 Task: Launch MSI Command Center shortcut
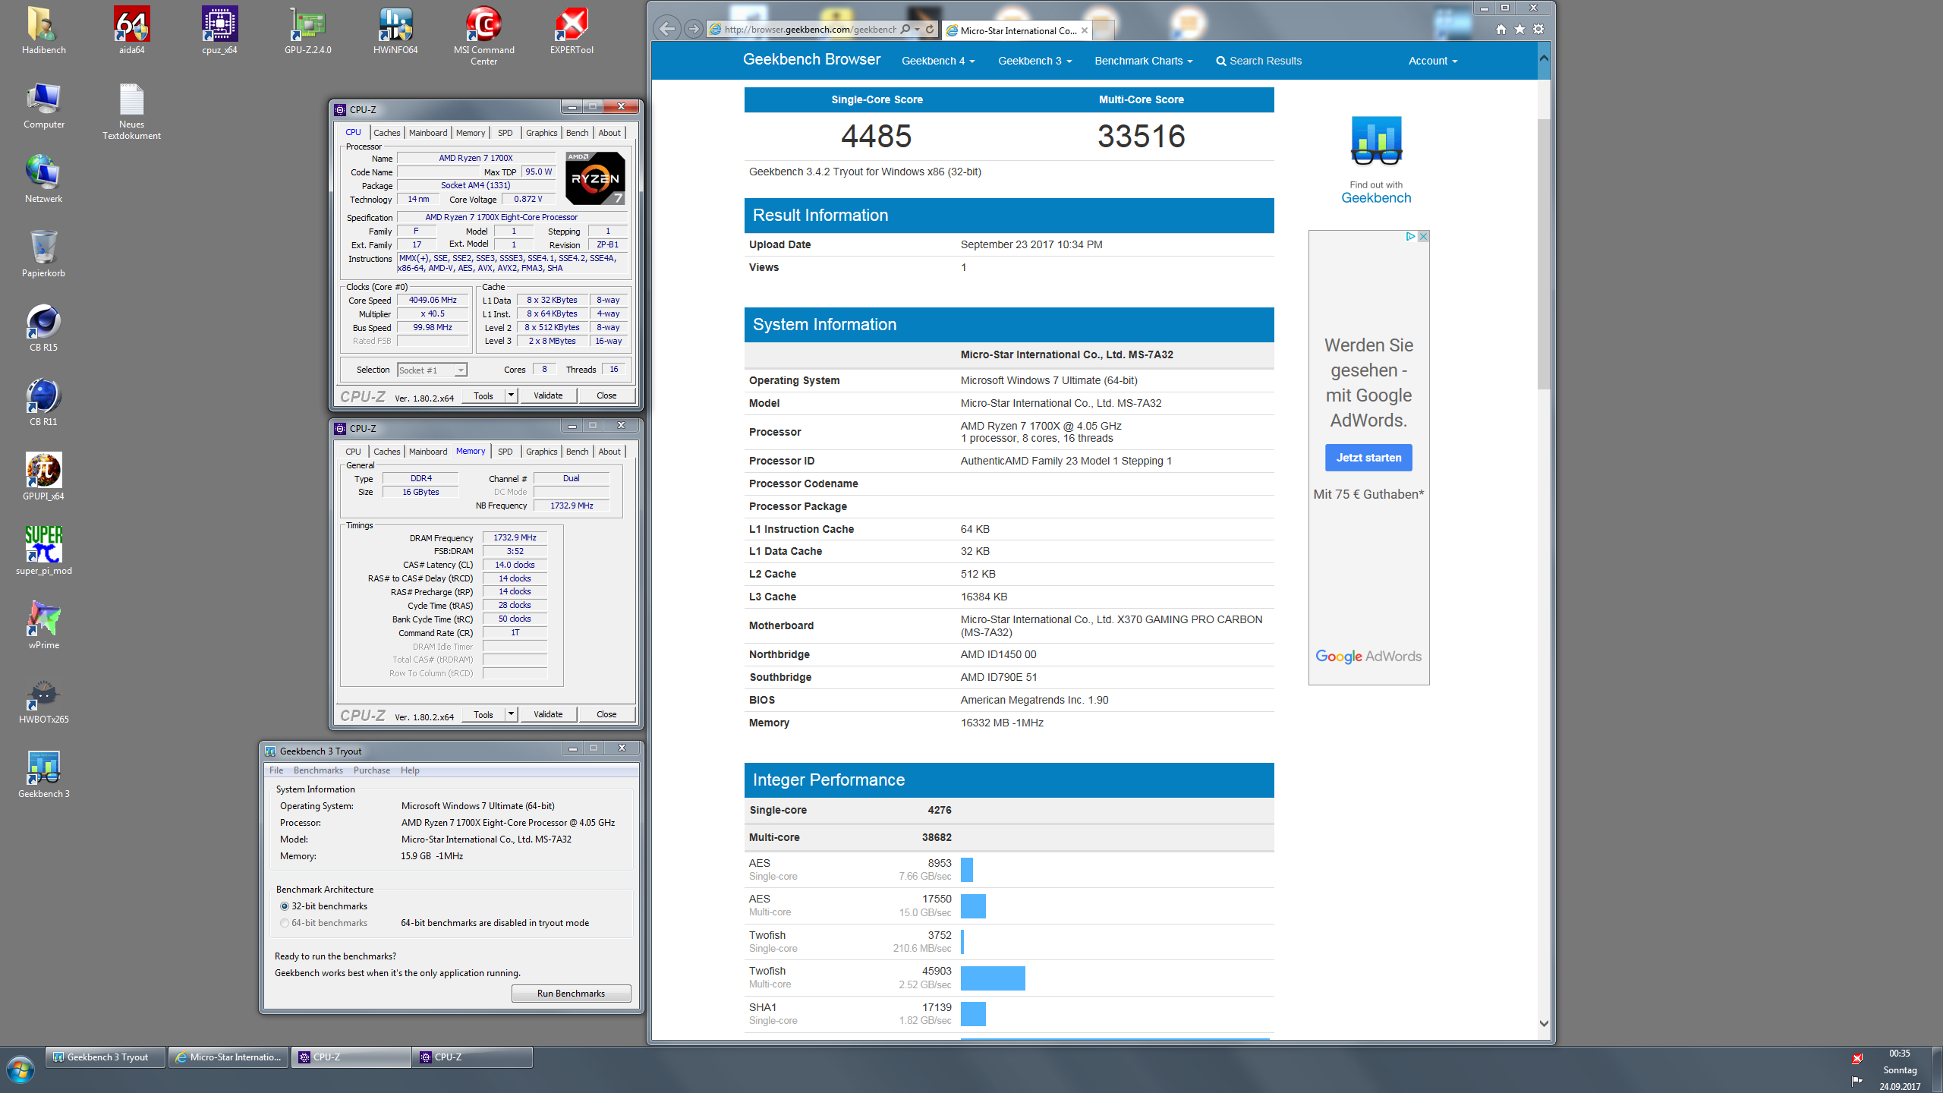(483, 36)
